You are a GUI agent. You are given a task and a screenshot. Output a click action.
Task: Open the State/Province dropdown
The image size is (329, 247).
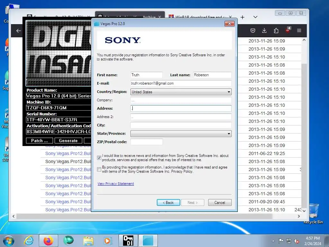tap(181, 133)
